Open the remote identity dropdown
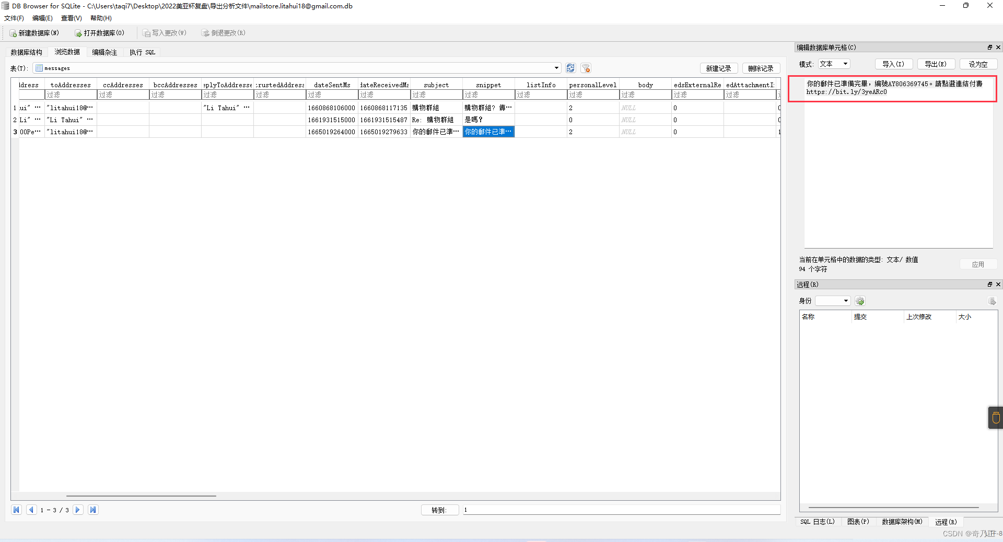The image size is (1003, 542). (833, 301)
